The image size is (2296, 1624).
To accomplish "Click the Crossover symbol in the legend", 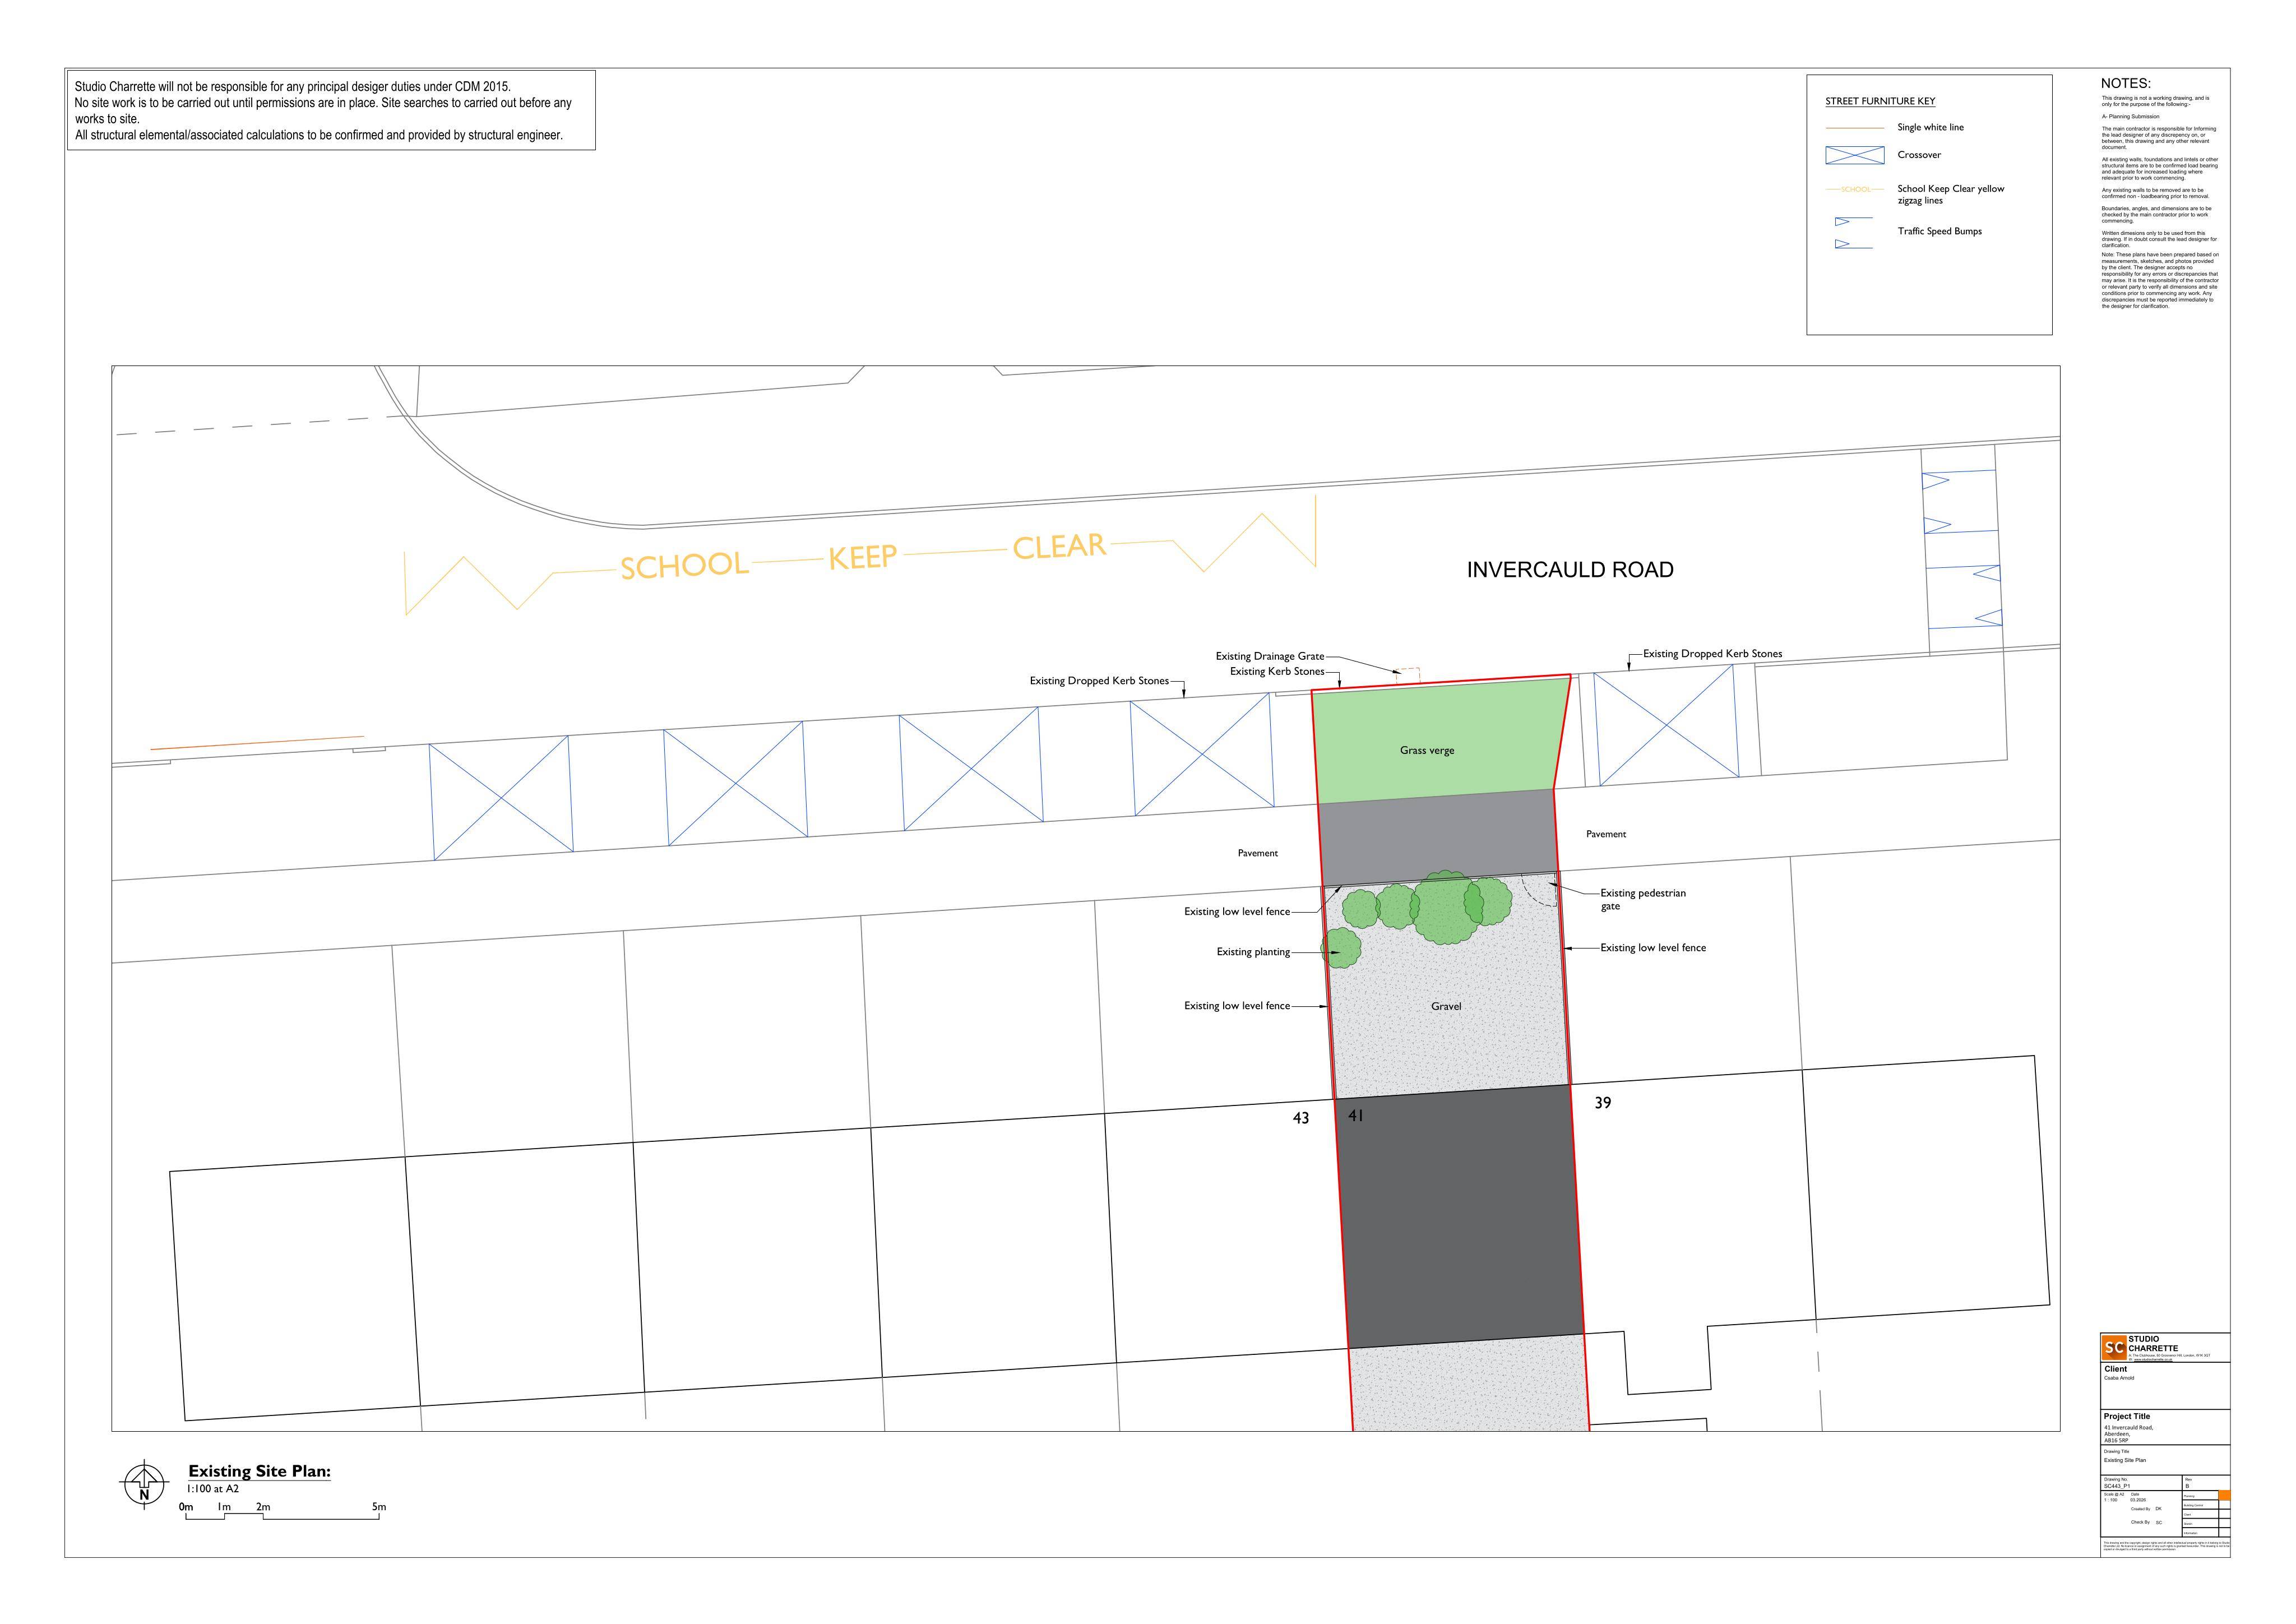I will tap(1854, 155).
